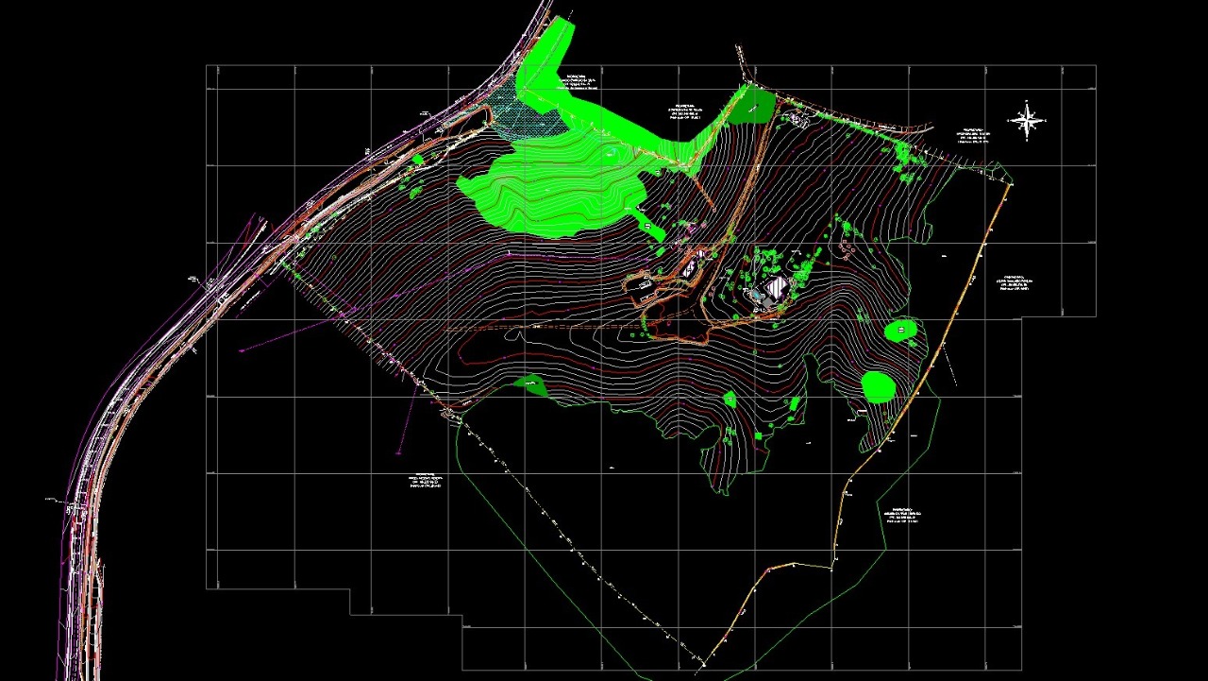1208x681 pixels.
Task: Click the north arrow compass rose
Action: tap(1026, 121)
